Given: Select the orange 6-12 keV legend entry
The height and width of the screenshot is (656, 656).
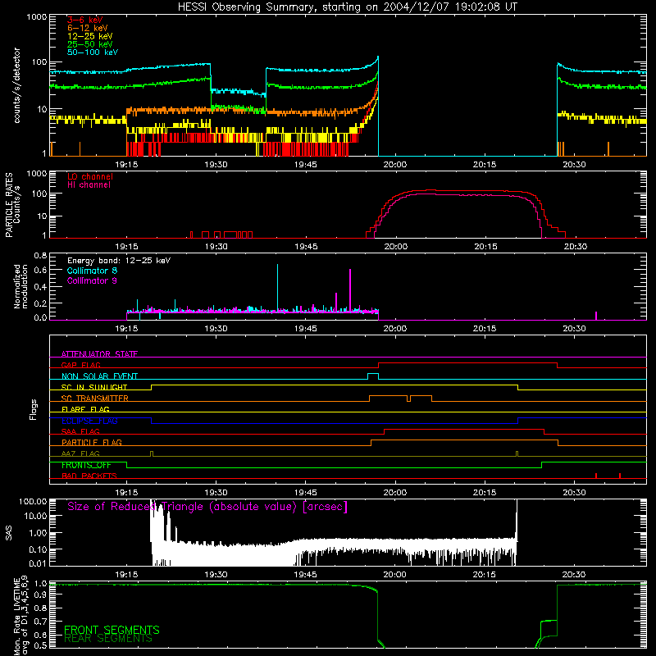Looking at the screenshot, I should 88,28.
